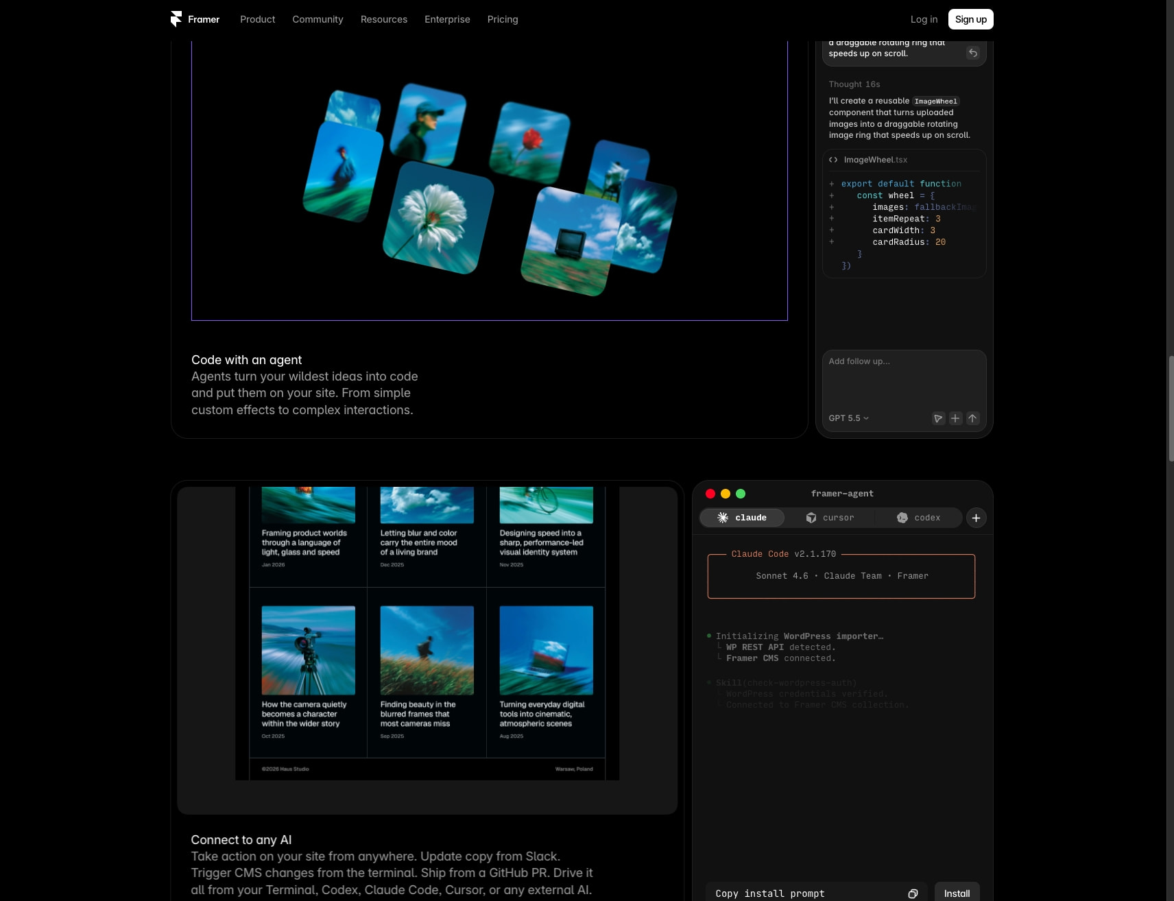
Task: Open article 'Finding beauty in the blurred frames'
Action: [x=418, y=714]
